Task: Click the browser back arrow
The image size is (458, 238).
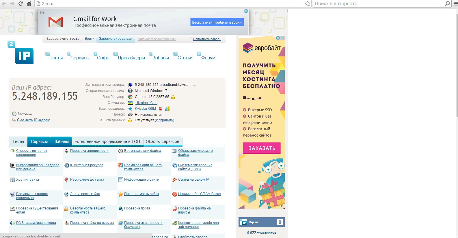Action: [4, 3]
